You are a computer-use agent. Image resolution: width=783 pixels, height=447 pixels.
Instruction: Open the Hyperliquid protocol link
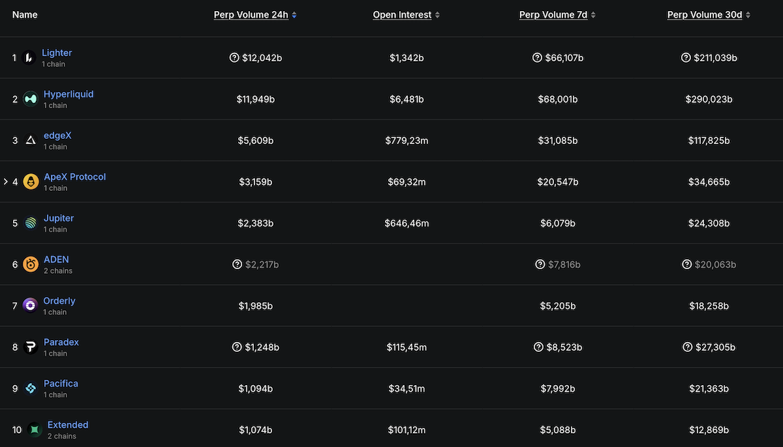(x=69, y=94)
